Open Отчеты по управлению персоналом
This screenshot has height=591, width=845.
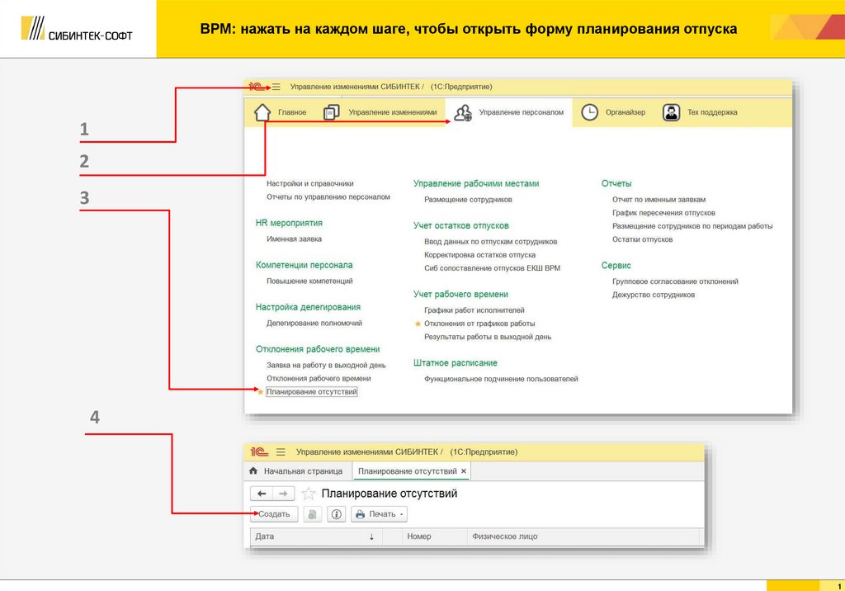[x=328, y=196]
